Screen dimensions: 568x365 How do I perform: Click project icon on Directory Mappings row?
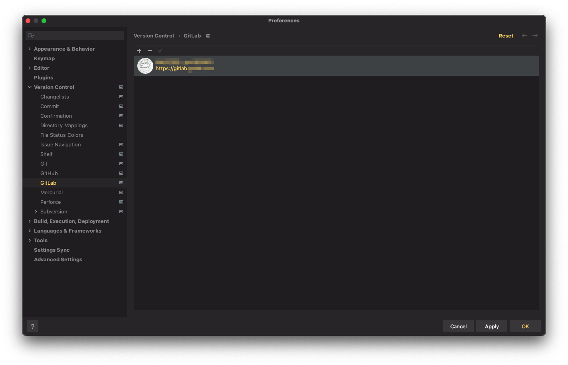pos(121,125)
